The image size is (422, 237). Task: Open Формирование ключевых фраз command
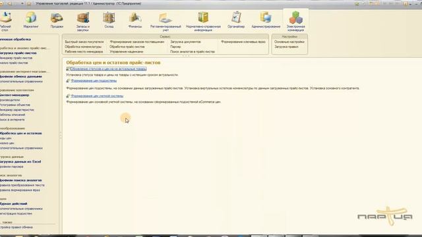[243, 42]
